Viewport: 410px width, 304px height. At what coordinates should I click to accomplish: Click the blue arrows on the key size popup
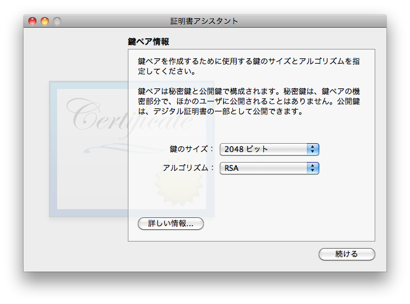(x=313, y=149)
